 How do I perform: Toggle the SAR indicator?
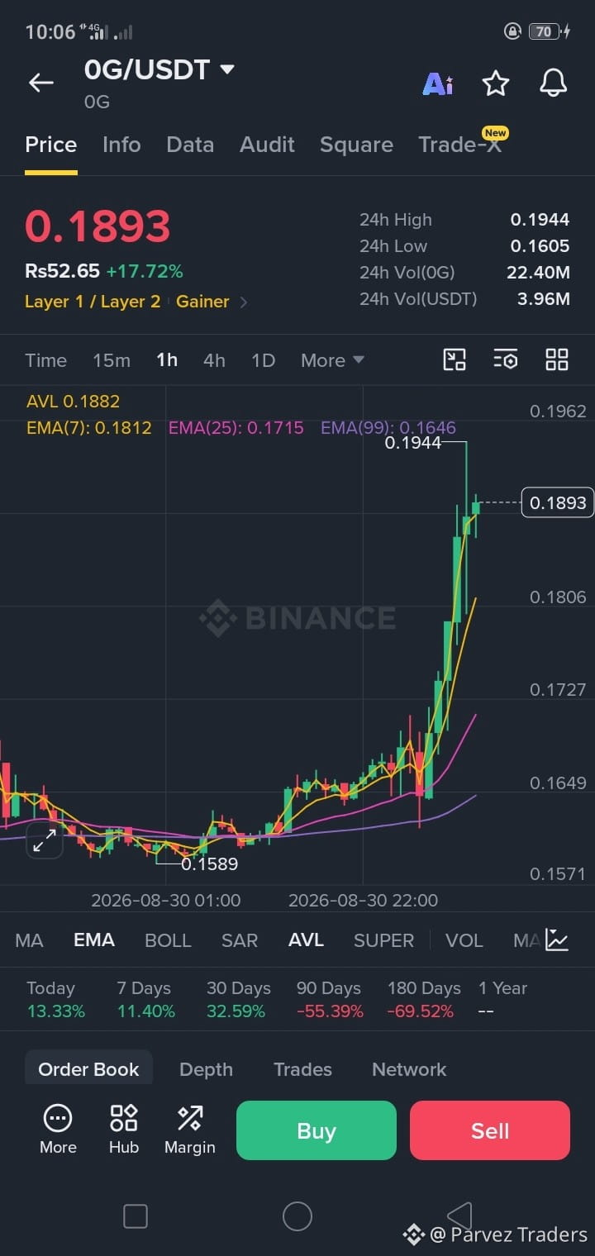[240, 940]
